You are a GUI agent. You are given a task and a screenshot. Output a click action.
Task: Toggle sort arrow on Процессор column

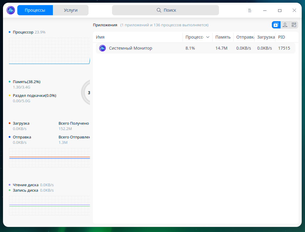tap(208, 37)
